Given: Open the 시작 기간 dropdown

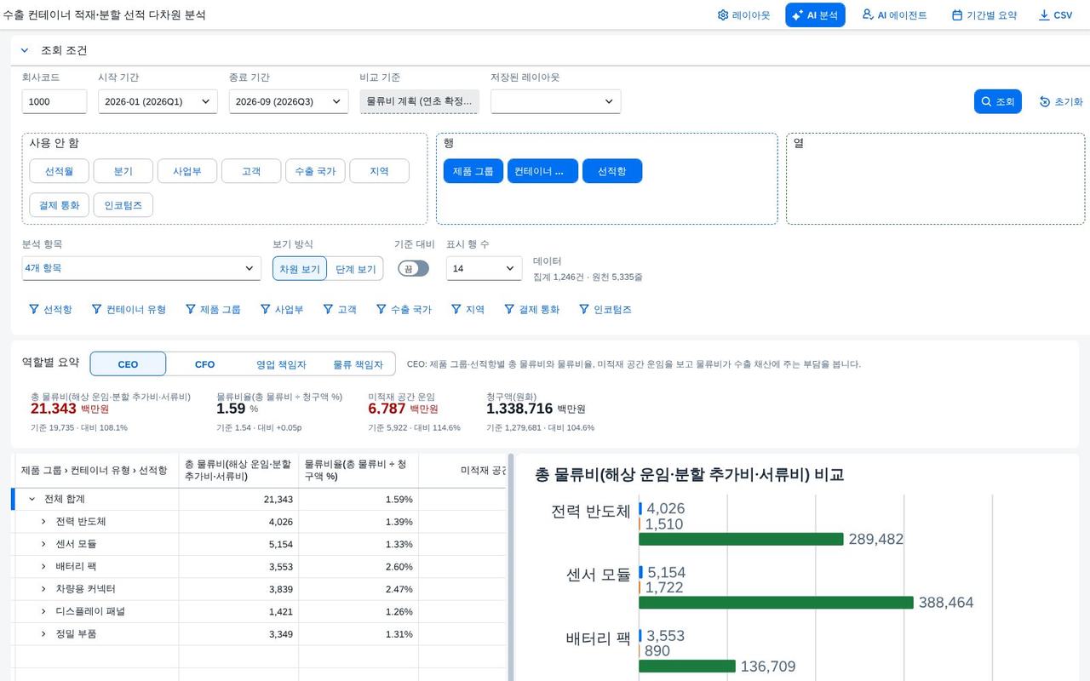Looking at the screenshot, I should coord(158,101).
